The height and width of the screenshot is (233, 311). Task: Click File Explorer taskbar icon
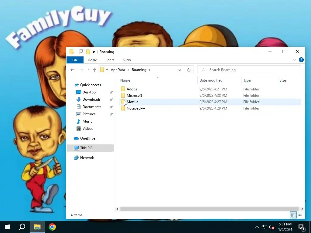(37, 227)
